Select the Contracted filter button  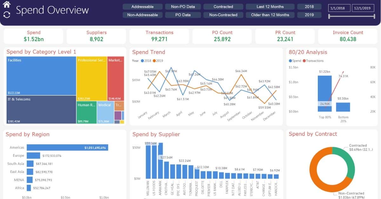pos(223,6)
